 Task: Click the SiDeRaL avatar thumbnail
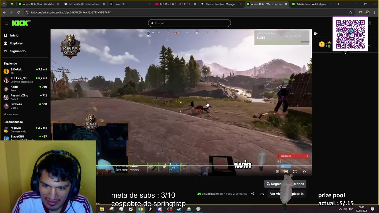point(6,71)
